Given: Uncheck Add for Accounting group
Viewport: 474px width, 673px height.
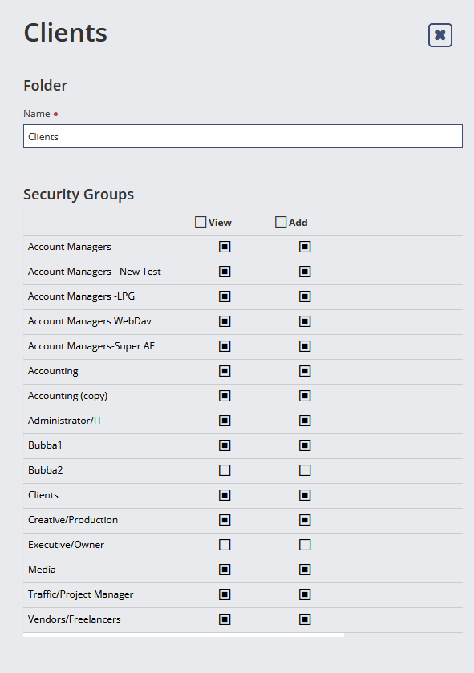Looking at the screenshot, I should (x=305, y=371).
